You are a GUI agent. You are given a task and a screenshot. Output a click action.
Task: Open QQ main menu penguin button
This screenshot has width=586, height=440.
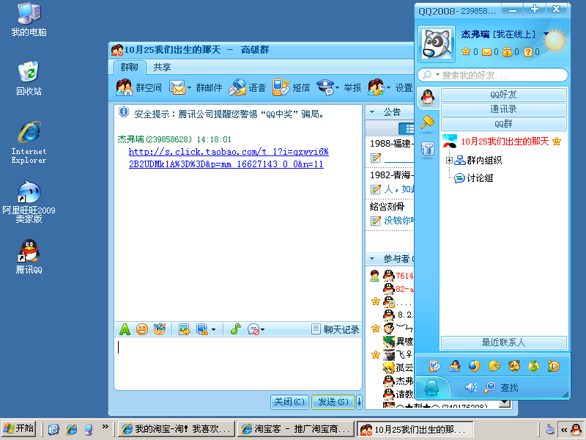pyautogui.click(x=432, y=387)
